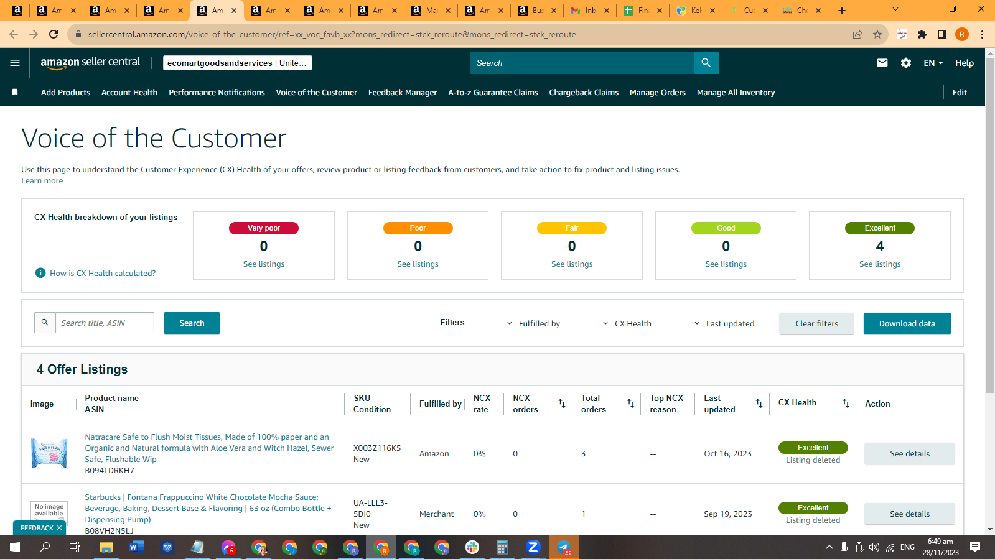Click the Search title, ASIN input field

[x=105, y=323]
